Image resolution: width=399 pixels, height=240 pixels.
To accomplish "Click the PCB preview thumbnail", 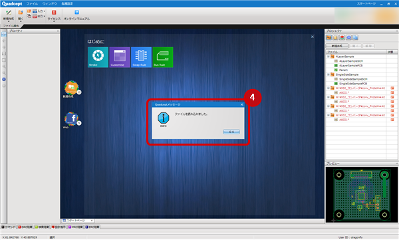I will (x=362, y=195).
